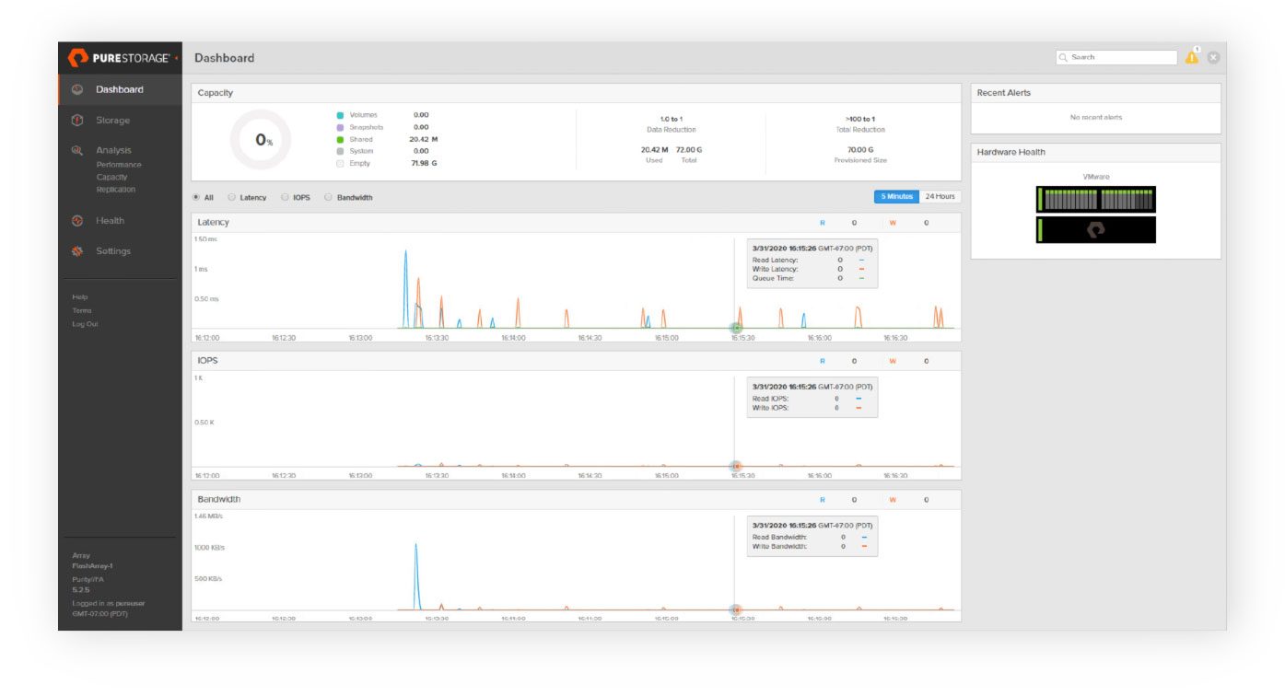Open the Settings gear icon

tap(78, 250)
